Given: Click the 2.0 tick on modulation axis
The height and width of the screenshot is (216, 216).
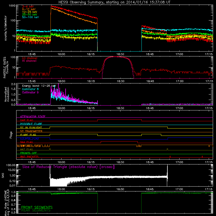Looking at the screenshot, I should point(13,84).
